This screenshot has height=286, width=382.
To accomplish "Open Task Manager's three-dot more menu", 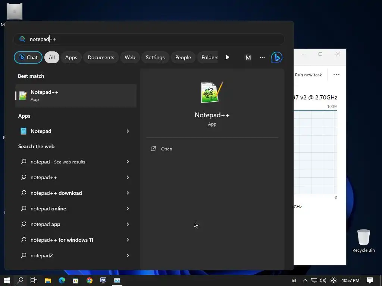I will coord(336,75).
